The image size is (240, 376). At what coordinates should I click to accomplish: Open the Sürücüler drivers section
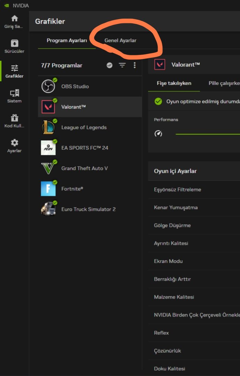pos(14,44)
